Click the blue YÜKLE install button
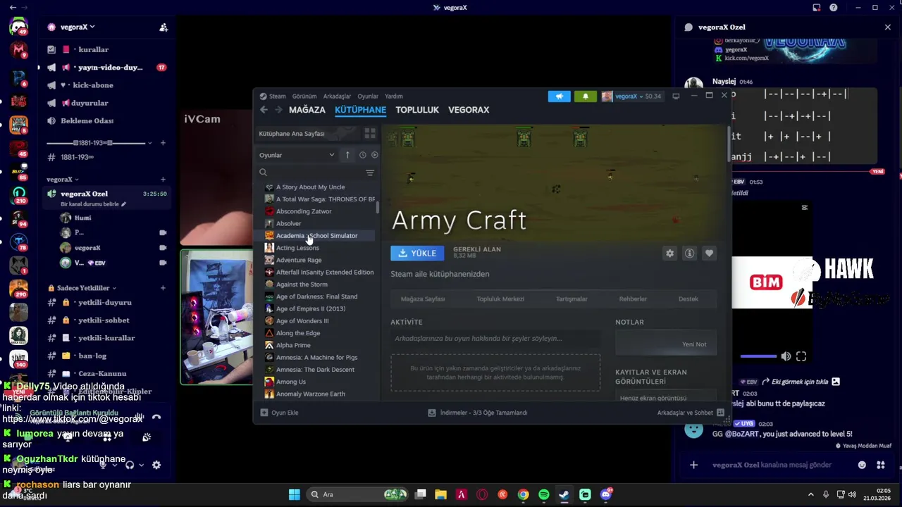Viewport: 902px width, 507px height. [417, 253]
